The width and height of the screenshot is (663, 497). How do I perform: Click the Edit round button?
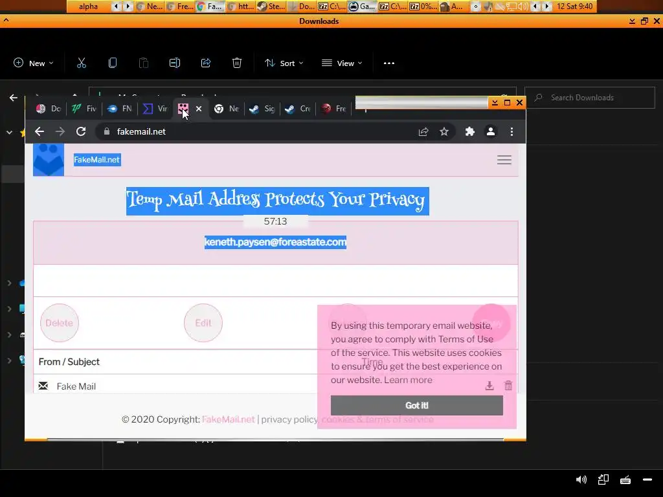(x=203, y=323)
